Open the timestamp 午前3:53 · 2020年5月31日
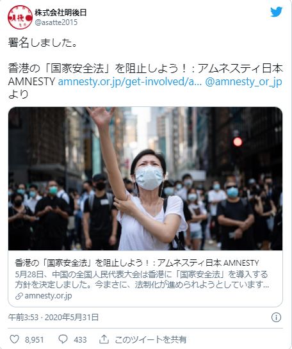This screenshot has height=349, width=292. click(53, 318)
